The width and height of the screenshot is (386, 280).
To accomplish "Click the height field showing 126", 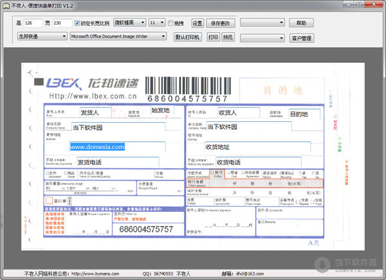I will 33,23.
